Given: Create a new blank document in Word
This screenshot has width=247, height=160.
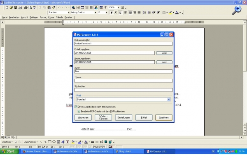Looking at the screenshot, I should pos(7,7).
